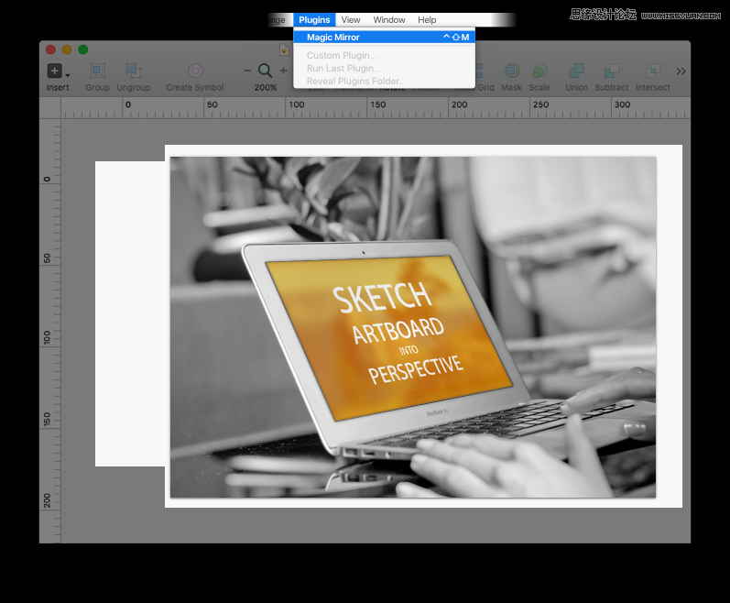The image size is (730, 603).
Task: Open the Help menu
Action: (x=427, y=19)
